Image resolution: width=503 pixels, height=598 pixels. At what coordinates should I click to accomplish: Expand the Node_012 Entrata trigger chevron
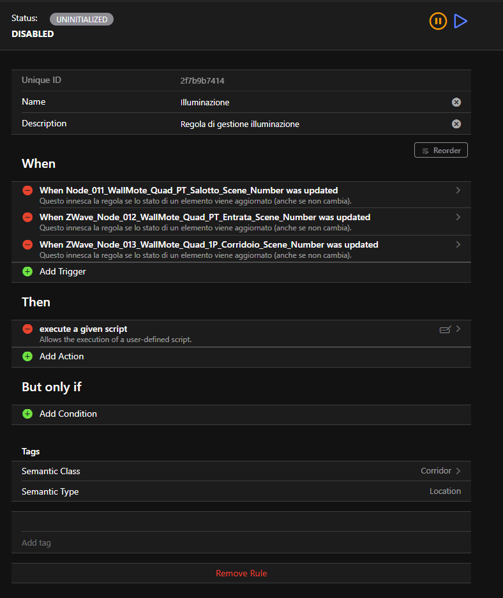coord(458,217)
